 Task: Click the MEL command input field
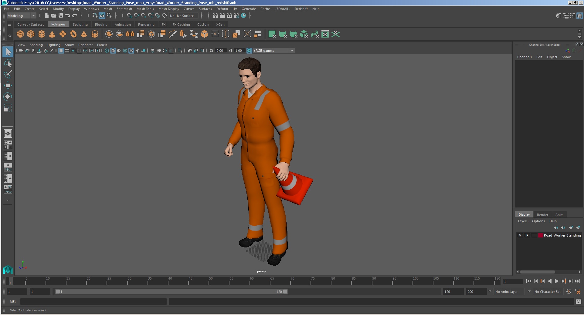[x=93, y=302]
